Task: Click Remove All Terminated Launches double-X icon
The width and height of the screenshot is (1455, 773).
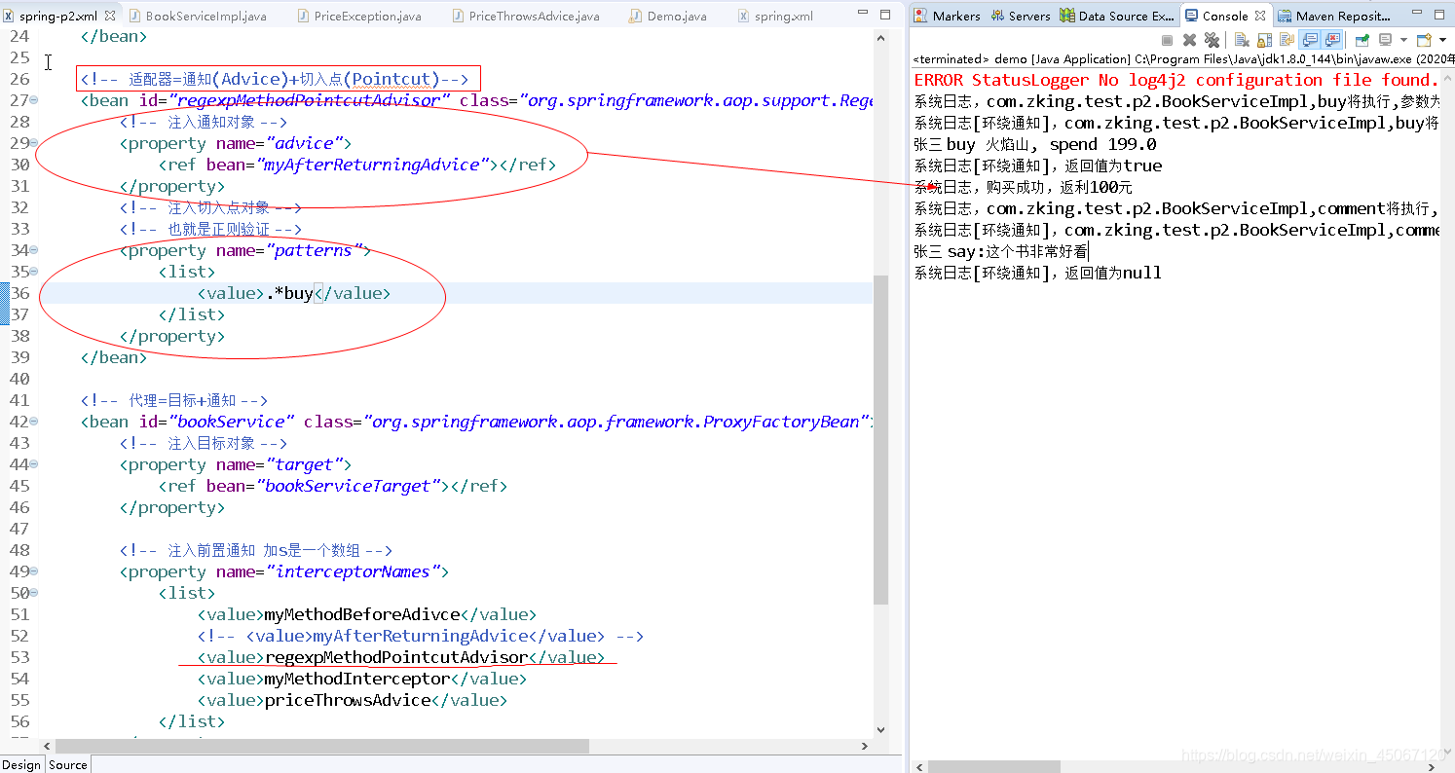Action: point(1212,40)
